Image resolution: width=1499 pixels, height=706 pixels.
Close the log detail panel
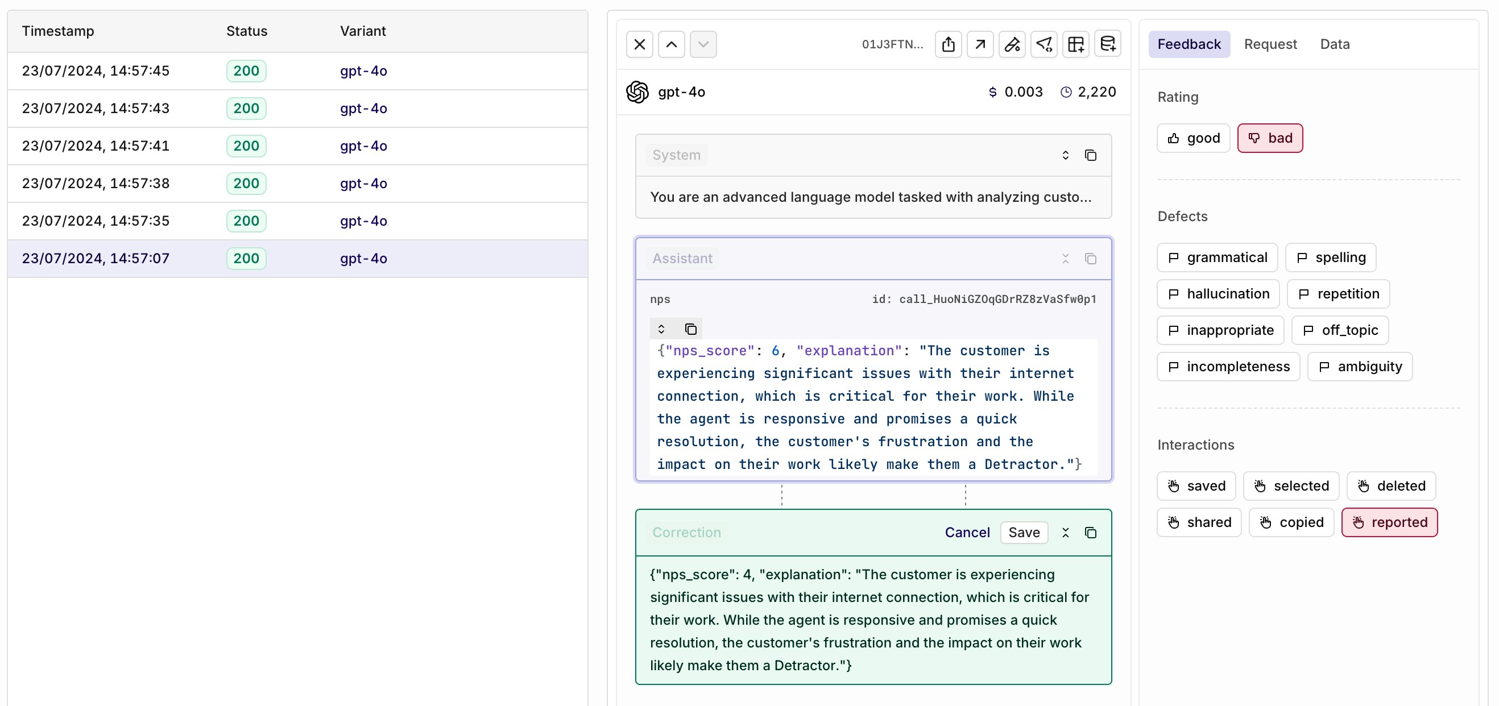pos(640,44)
